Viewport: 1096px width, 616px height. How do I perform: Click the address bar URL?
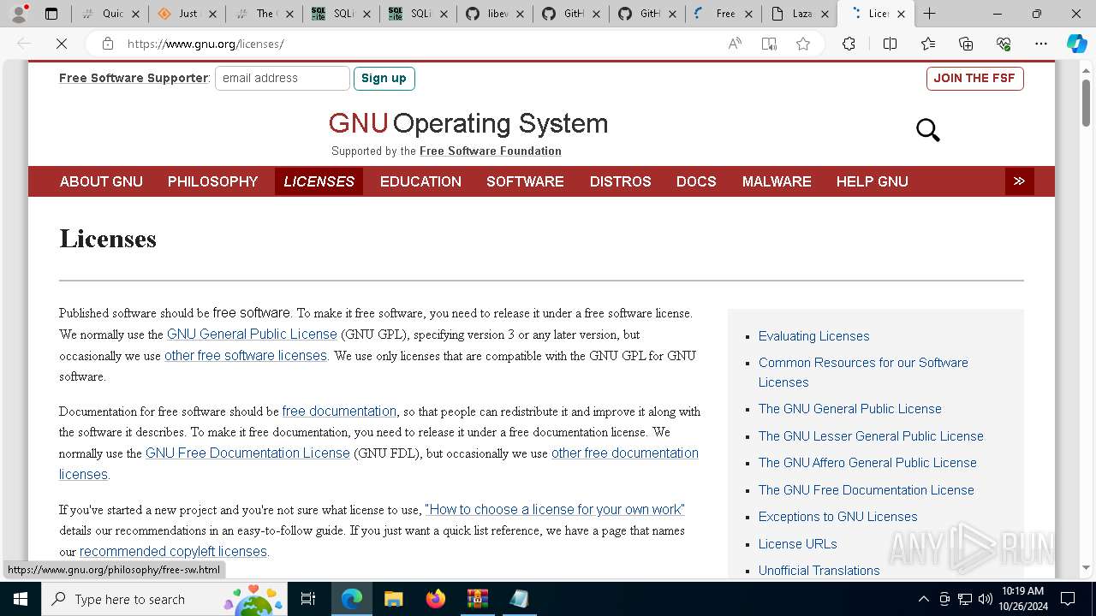point(205,44)
